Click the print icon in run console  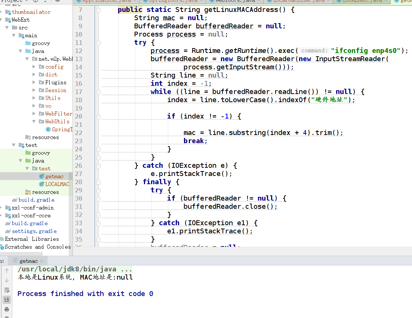7,309
